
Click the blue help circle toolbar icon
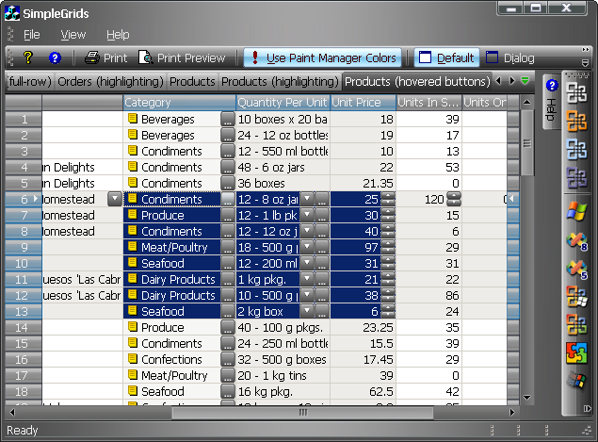(x=55, y=57)
